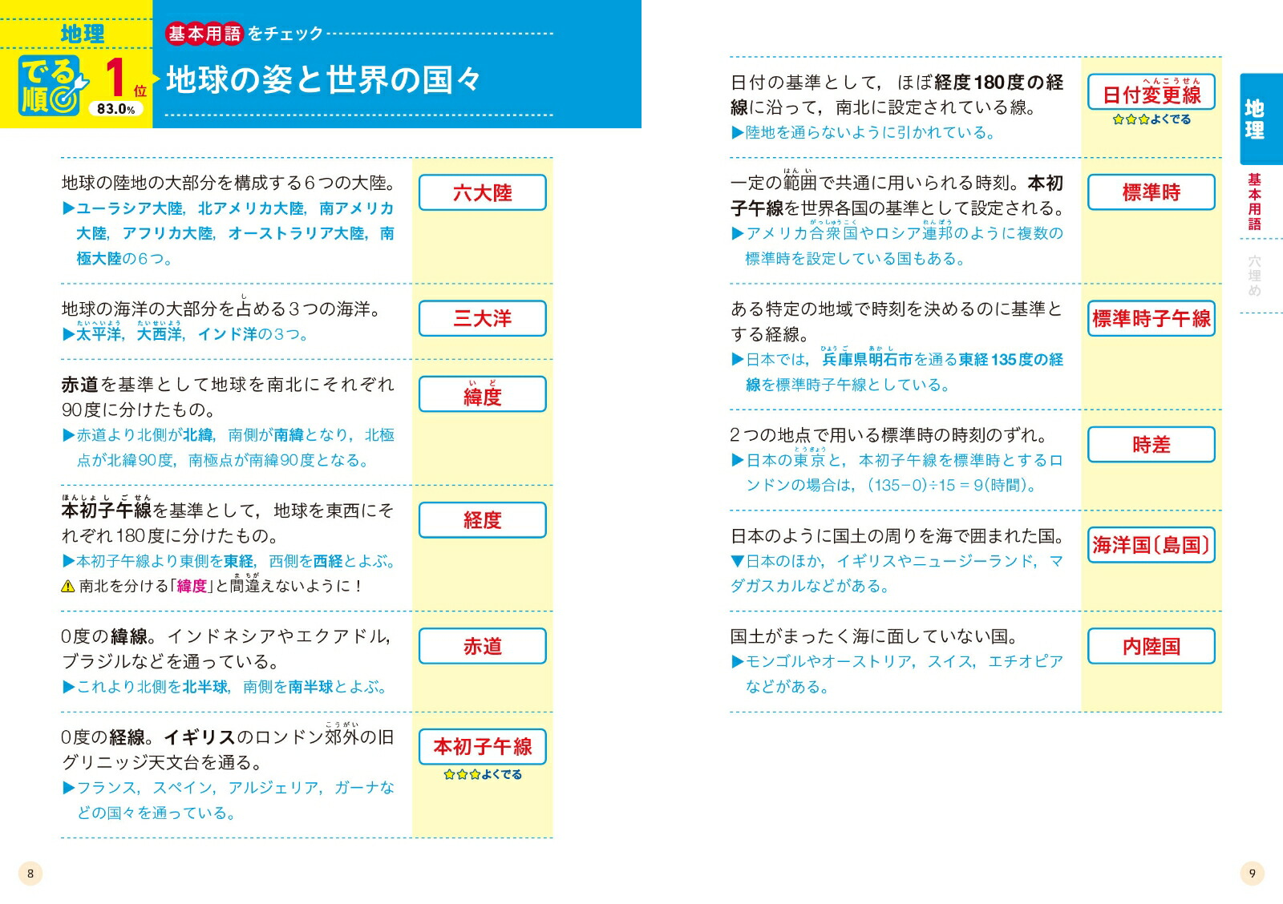Click the text 極大陸の6つ
The width and height of the screenshot is (1283, 904).
(x=124, y=259)
